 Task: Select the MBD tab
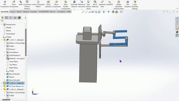tap(69, 12)
